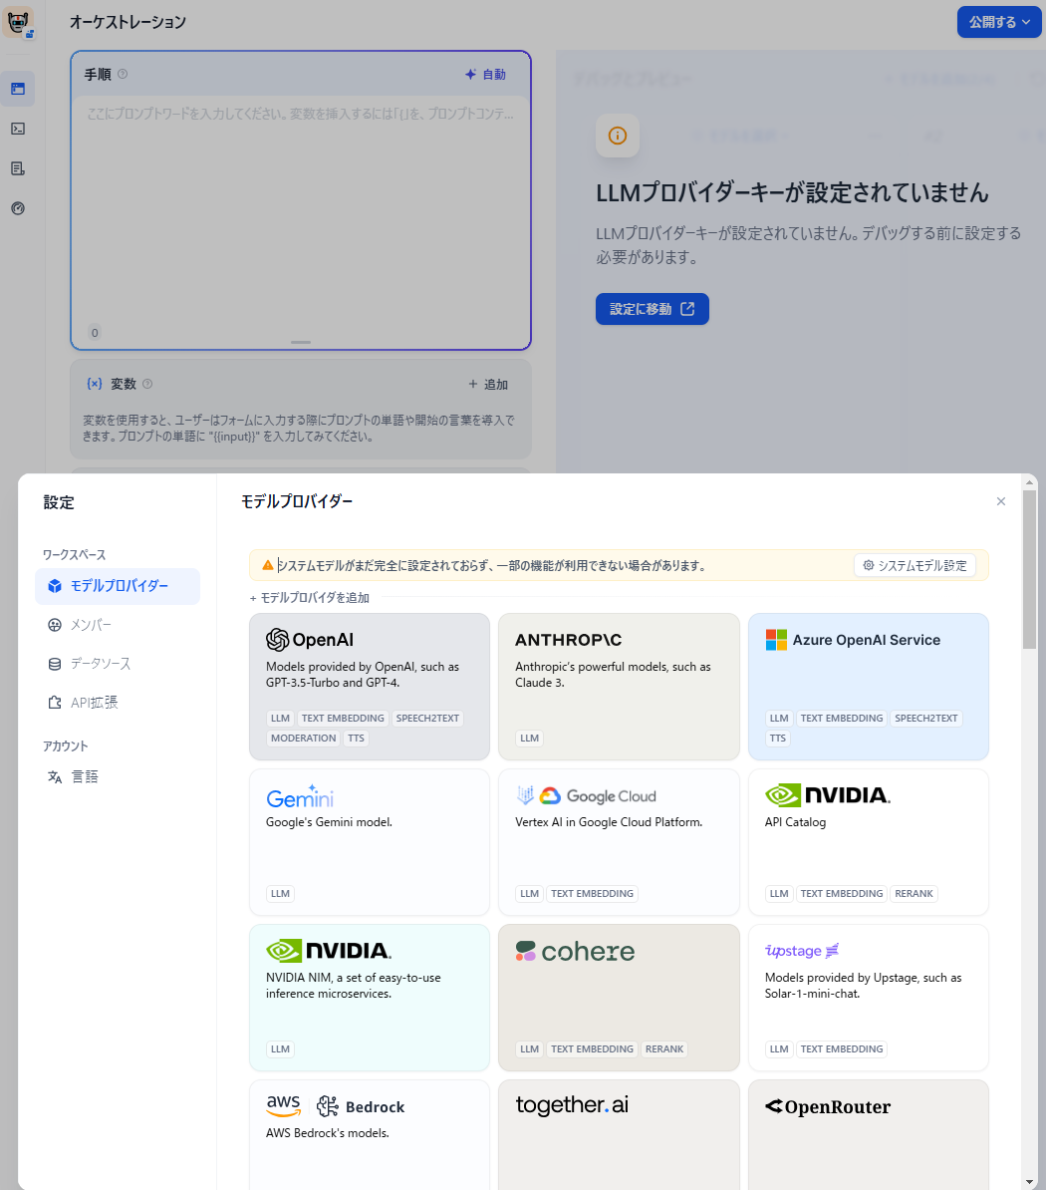Click the upstage logo
The height and width of the screenshot is (1190, 1046).
tap(802, 951)
